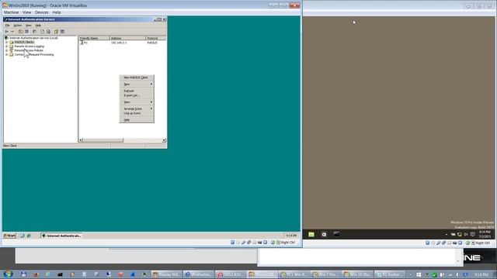The height and width of the screenshot is (279, 497).
Task: Click the volume icon in Windows 10 VM tray
Action: tap(466, 234)
